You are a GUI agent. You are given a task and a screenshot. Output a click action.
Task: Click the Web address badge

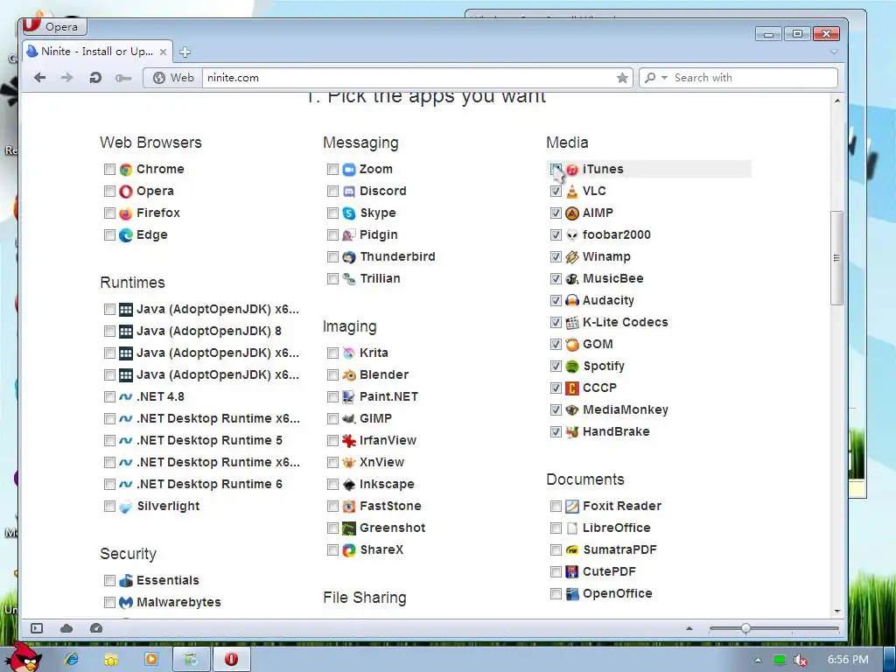[x=173, y=78]
